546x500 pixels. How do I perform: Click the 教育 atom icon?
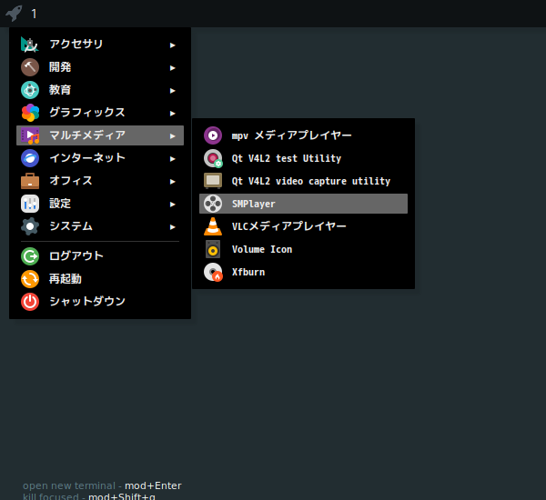pos(30,90)
